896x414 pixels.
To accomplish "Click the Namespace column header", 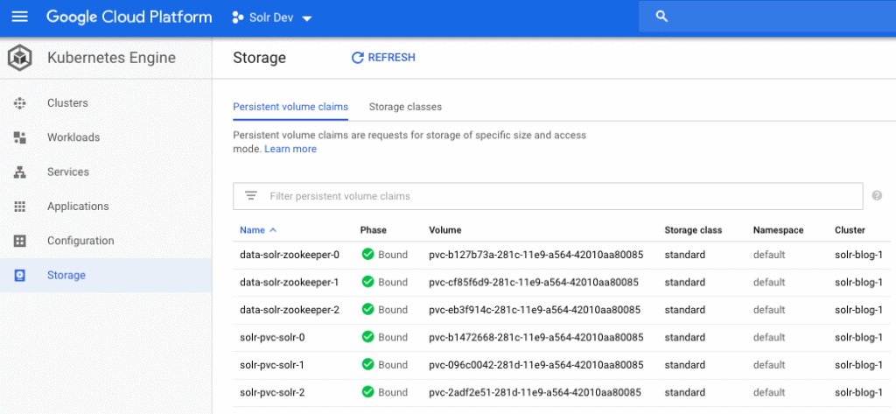I will tap(778, 230).
